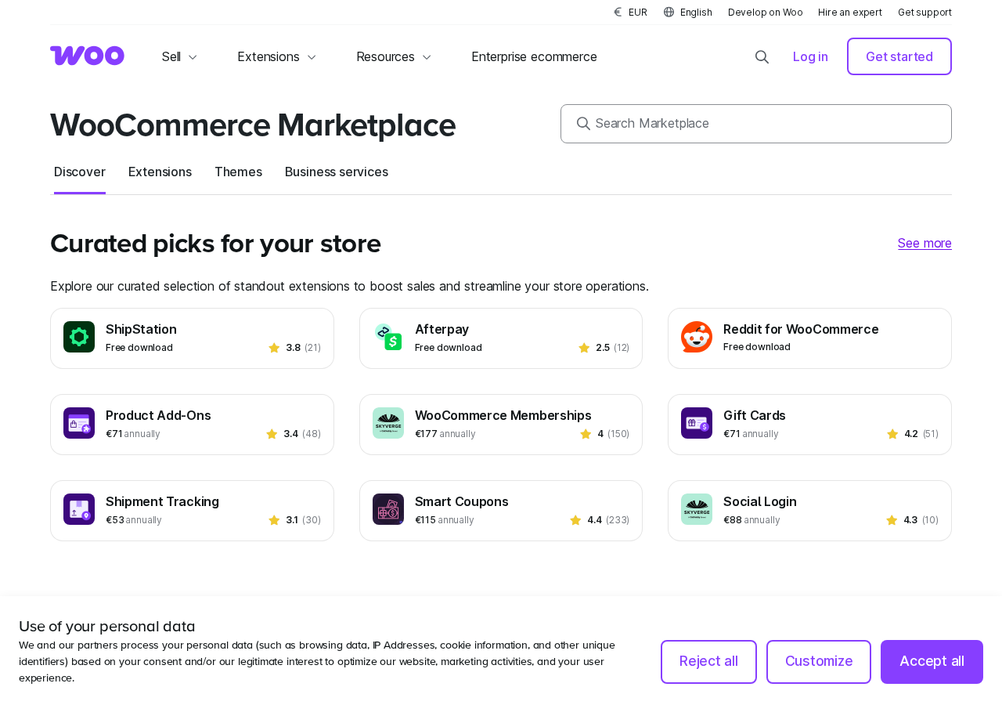
Task: Click the Smart Coupons icon
Action: tap(388, 509)
